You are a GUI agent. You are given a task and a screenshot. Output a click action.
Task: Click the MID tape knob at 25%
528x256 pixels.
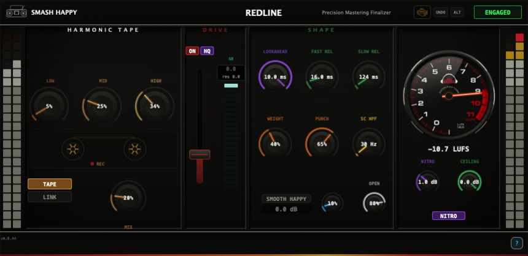pyautogui.click(x=102, y=106)
